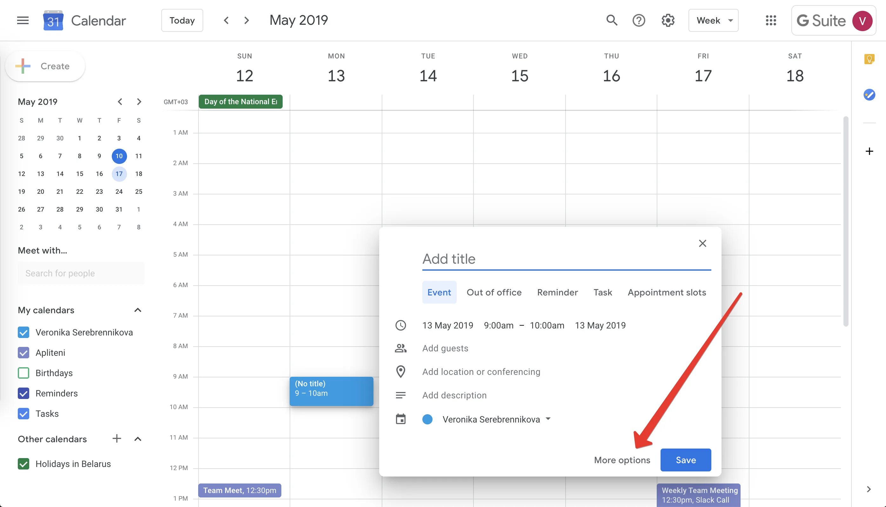
Task: Hide the Holidays in Belarus calendar
Action: pyautogui.click(x=23, y=464)
